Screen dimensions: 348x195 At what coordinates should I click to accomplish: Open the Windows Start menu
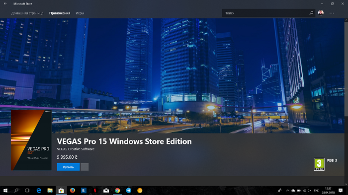(x=5, y=191)
